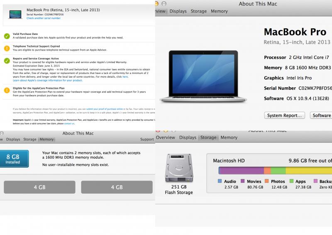Click orange warning icon for AppleCare Protection Plan
Image resolution: width=332 pixels, height=235 pixels.
point(7,91)
